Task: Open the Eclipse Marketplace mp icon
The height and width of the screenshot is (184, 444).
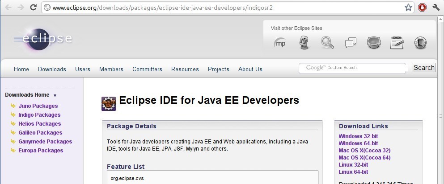Action: coord(280,43)
